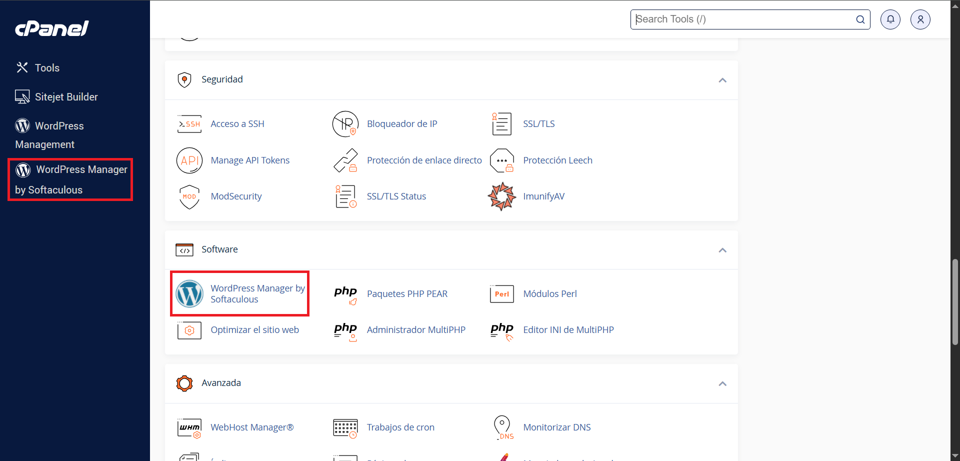The image size is (960, 461).
Task: Open the Sitejet Builder sidebar icon
Action: click(22, 96)
